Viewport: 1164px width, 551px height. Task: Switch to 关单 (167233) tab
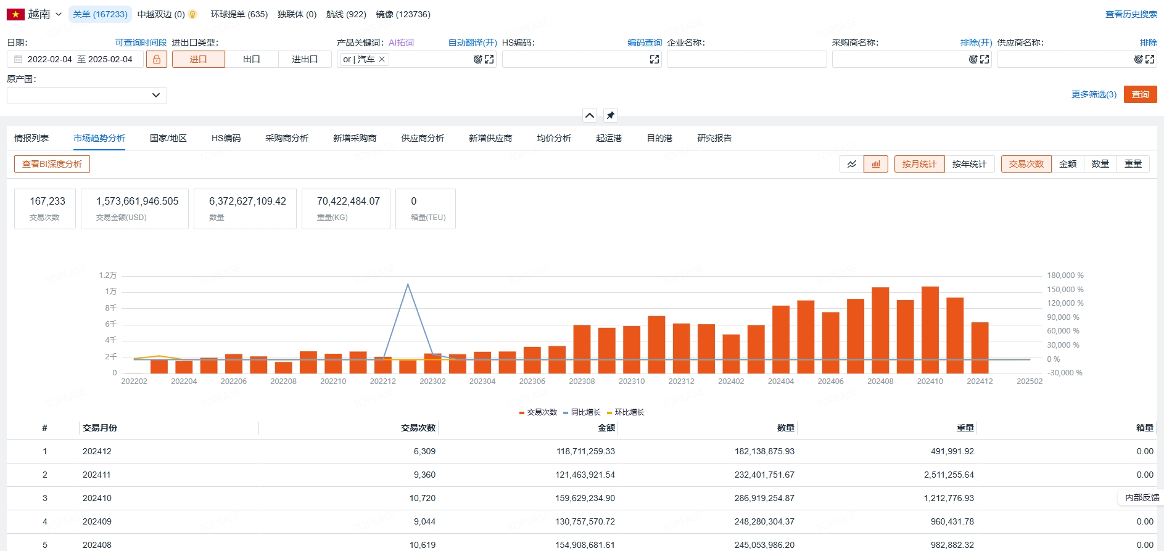[x=100, y=14]
